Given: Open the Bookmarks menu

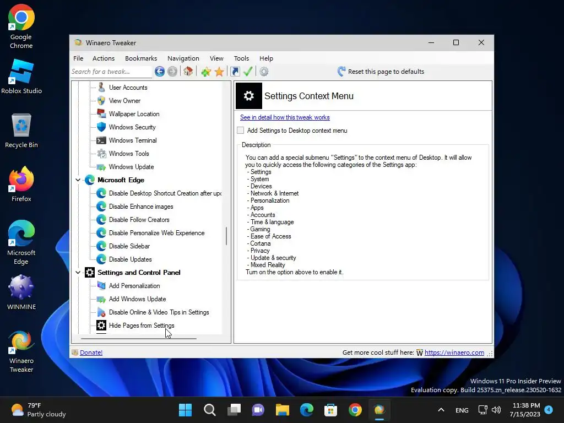Looking at the screenshot, I should click(141, 58).
